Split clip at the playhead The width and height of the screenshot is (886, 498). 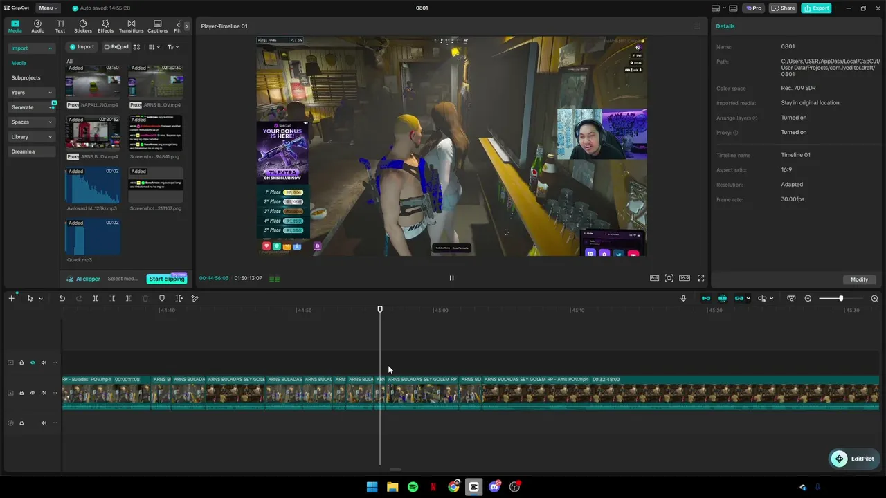pyautogui.click(x=96, y=298)
